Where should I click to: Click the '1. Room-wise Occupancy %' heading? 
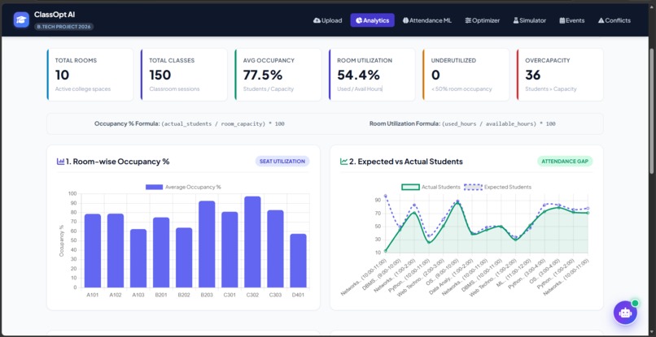(117, 162)
